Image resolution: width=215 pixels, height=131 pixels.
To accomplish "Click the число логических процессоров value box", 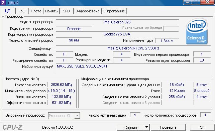I will [x=205, y=115].
